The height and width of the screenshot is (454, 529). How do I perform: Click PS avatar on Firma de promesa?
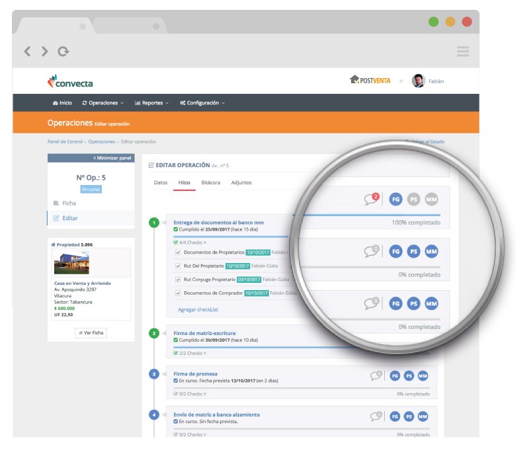tap(409, 376)
